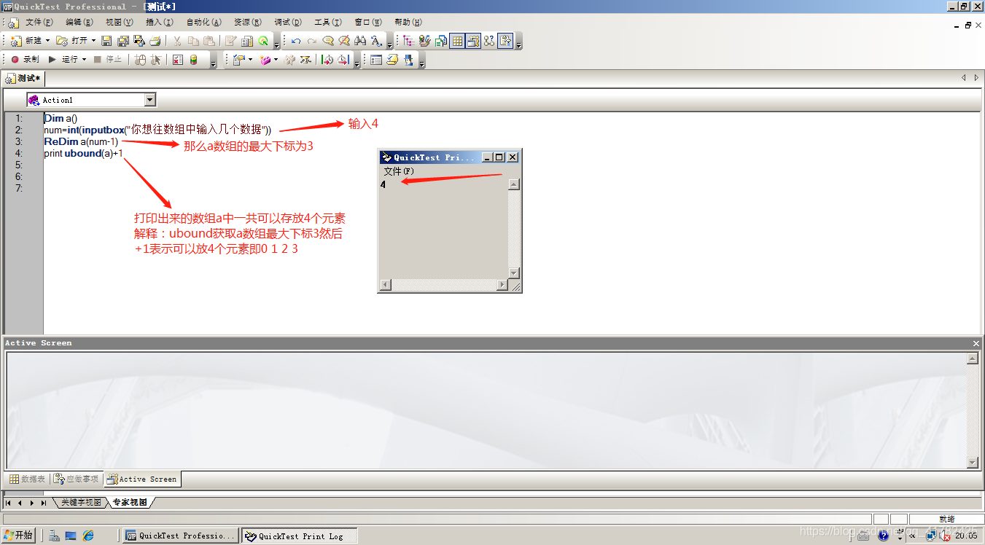This screenshot has width=985, height=545.
Task: Click the Cut scissors icon
Action: (x=177, y=41)
